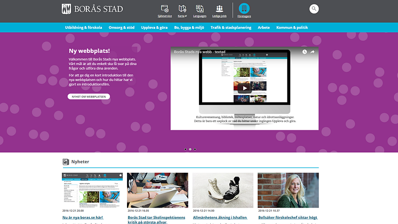Click the date 2016-12-21 10.37

click(269, 211)
